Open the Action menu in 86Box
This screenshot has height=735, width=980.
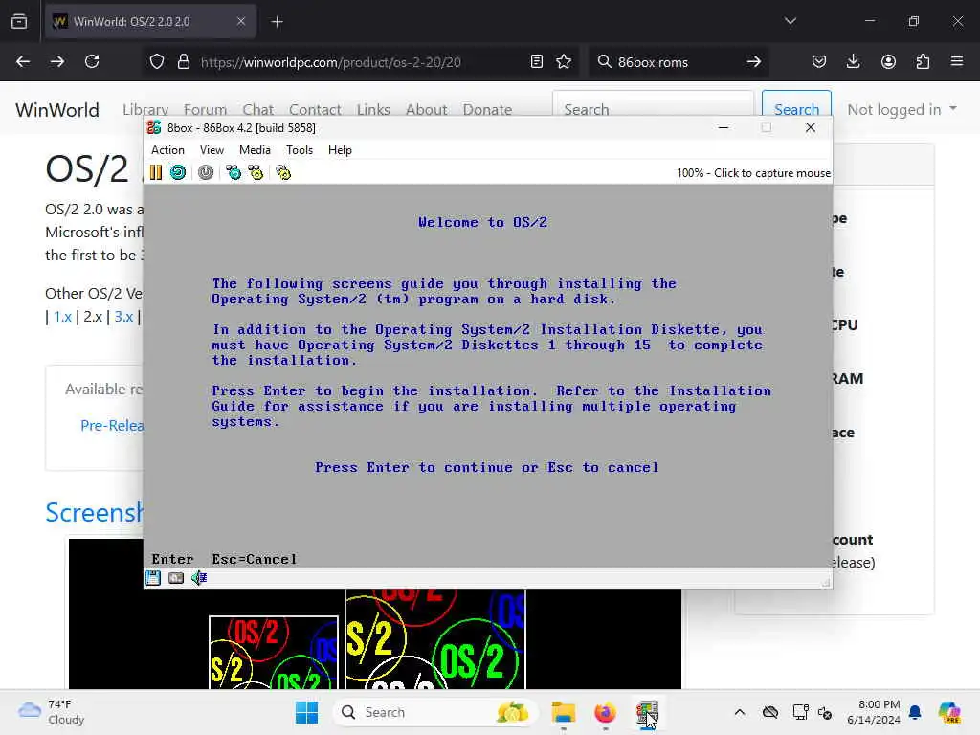point(167,150)
